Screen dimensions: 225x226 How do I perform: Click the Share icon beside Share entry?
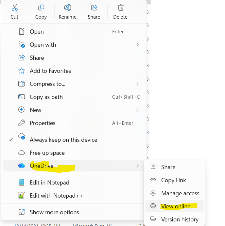22,58
